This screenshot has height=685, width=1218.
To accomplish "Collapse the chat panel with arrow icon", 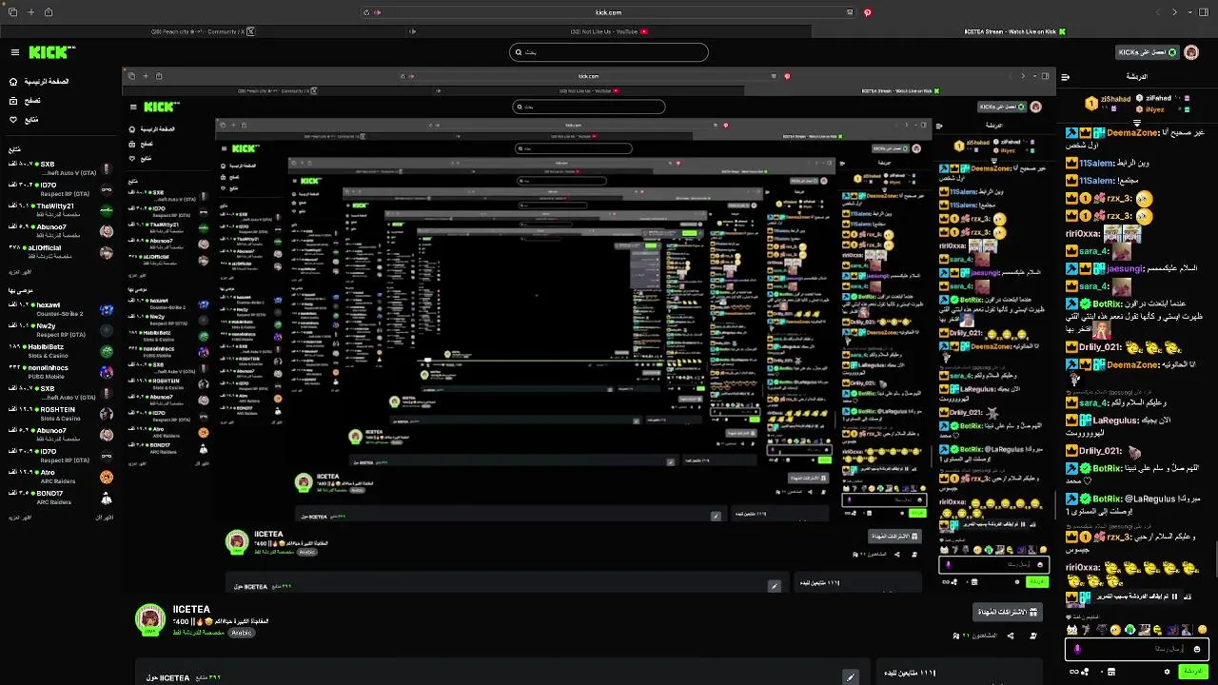I will click(x=1065, y=77).
